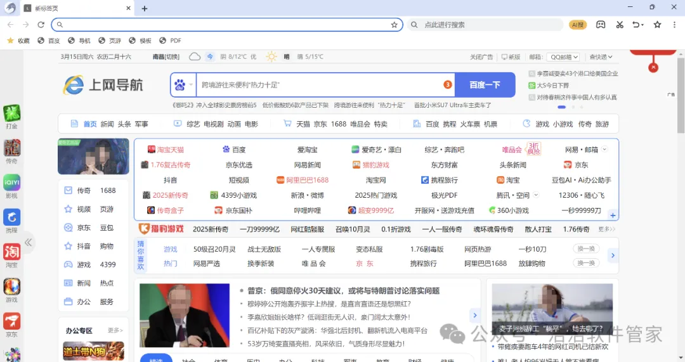Reload the page with refresh icon
685x362 pixels.
click(41, 25)
